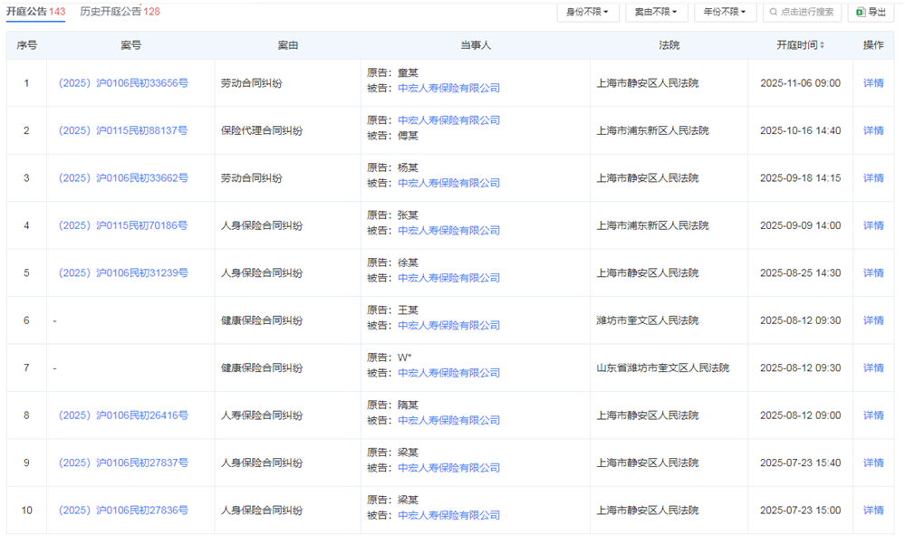Open 详情 for the 2025-09-09 14:00 hearing

tap(873, 225)
